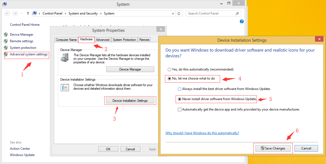Select No, let me choose option
This screenshot has height=164, width=326.
[x=191, y=78]
